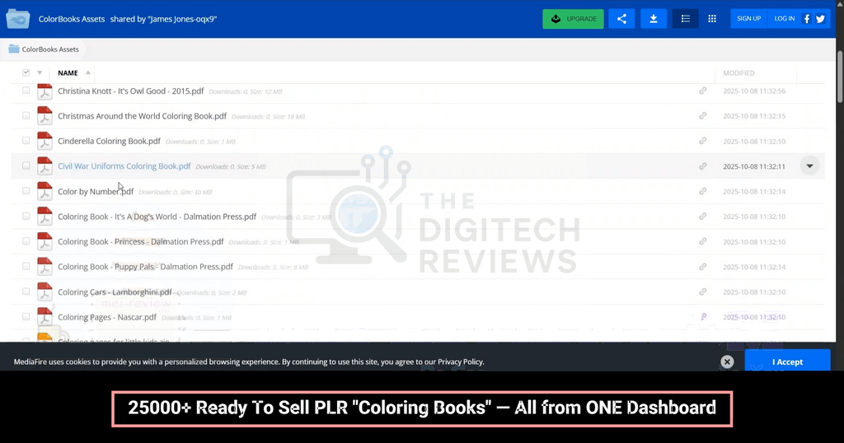Image resolution: width=844 pixels, height=443 pixels.
Task: Click LOG IN in header
Action: pyautogui.click(x=785, y=19)
